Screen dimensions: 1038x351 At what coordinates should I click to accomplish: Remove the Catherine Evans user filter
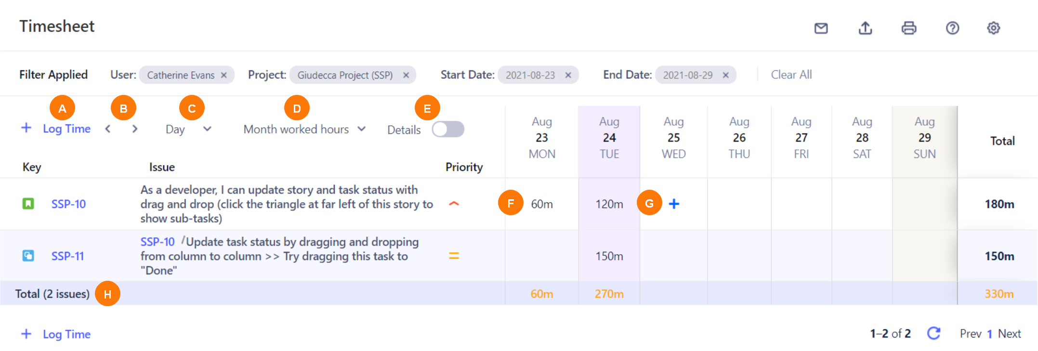coord(224,75)
